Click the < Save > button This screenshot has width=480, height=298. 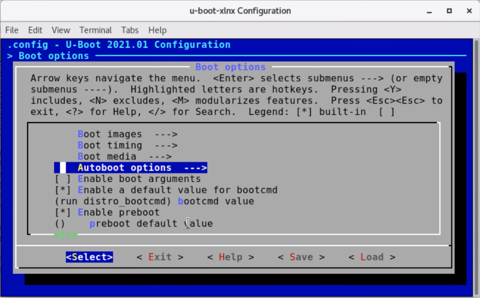click(x=301, y=257)
